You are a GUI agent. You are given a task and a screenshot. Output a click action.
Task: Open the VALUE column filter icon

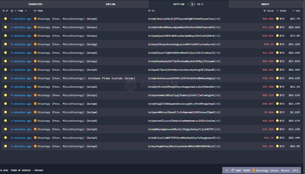(x=264, y=11)
